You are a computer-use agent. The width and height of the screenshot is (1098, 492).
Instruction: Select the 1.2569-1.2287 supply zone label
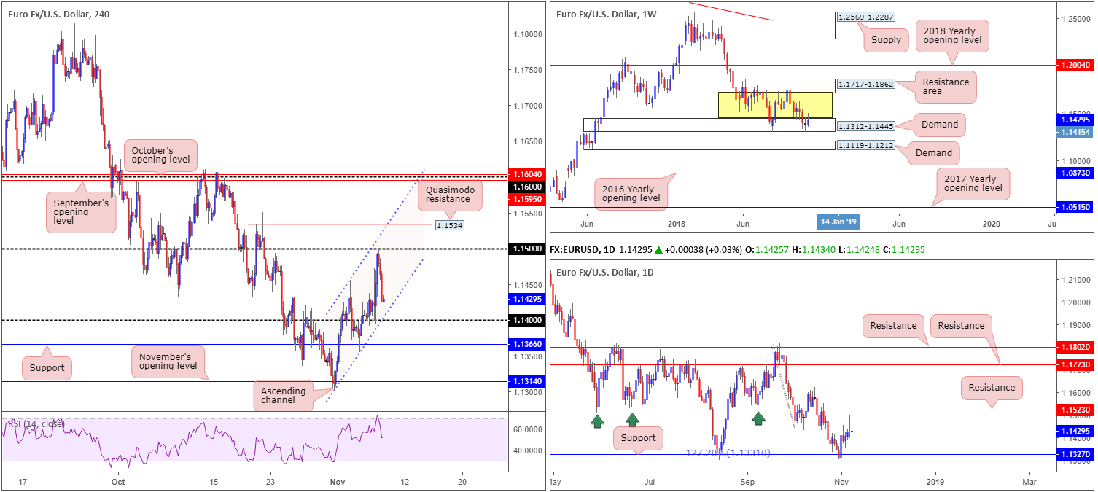coord(865,16)
